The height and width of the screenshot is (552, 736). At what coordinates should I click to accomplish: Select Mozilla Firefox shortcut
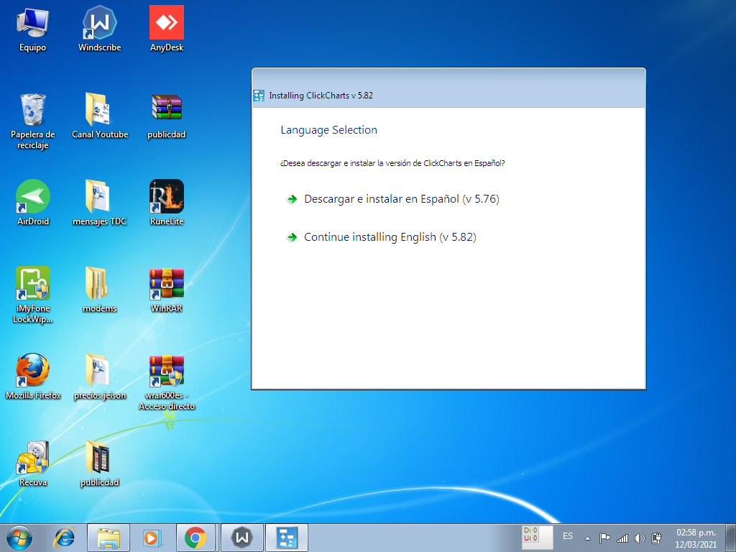(x=33, y=377)
